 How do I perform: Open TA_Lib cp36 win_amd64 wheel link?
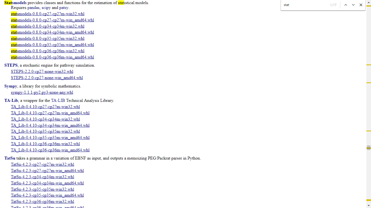click(x=50, y=150)
